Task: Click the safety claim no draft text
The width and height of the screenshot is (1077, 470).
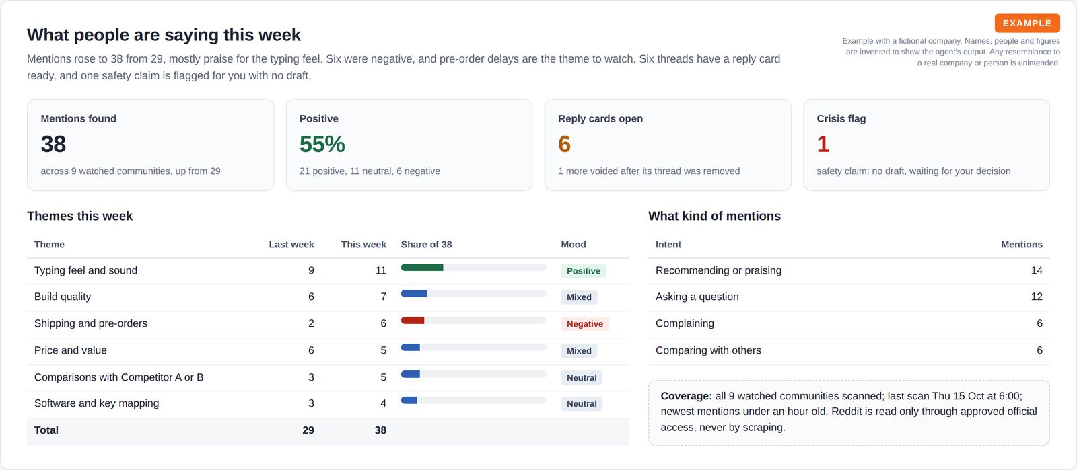Action: [913, 171]
